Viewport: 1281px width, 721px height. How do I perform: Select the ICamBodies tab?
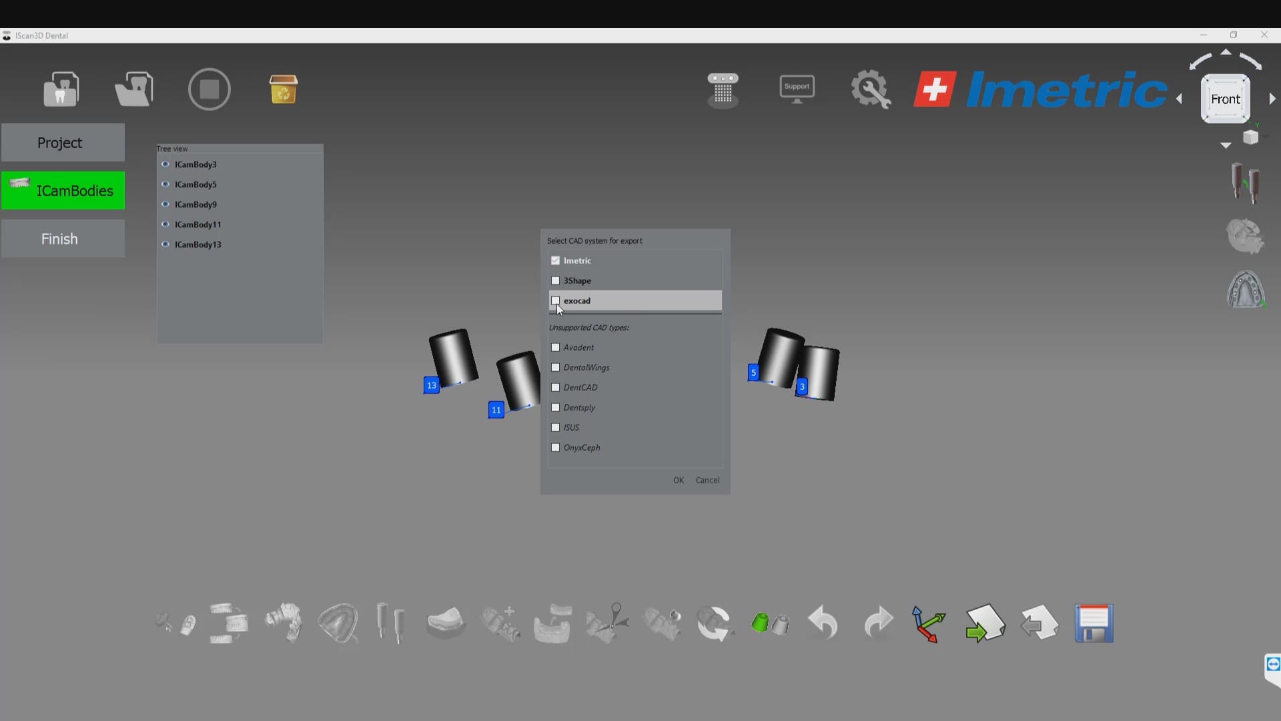coord(63,190)
